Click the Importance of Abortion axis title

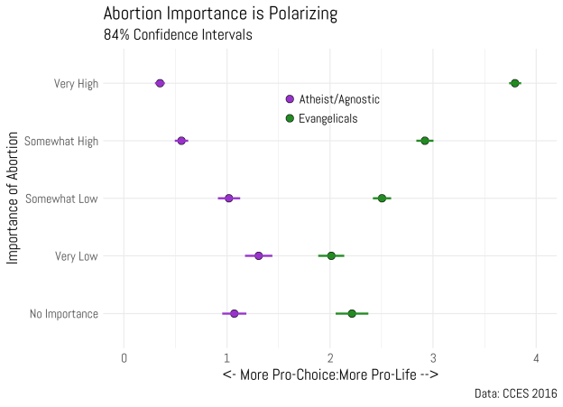(x=13, y=198)
